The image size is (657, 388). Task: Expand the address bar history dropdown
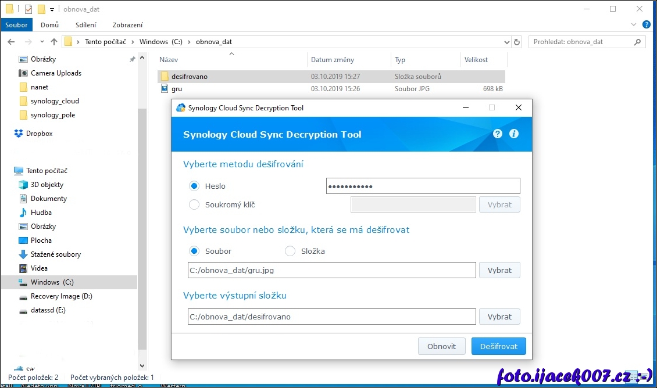click(x=507, y=42)
